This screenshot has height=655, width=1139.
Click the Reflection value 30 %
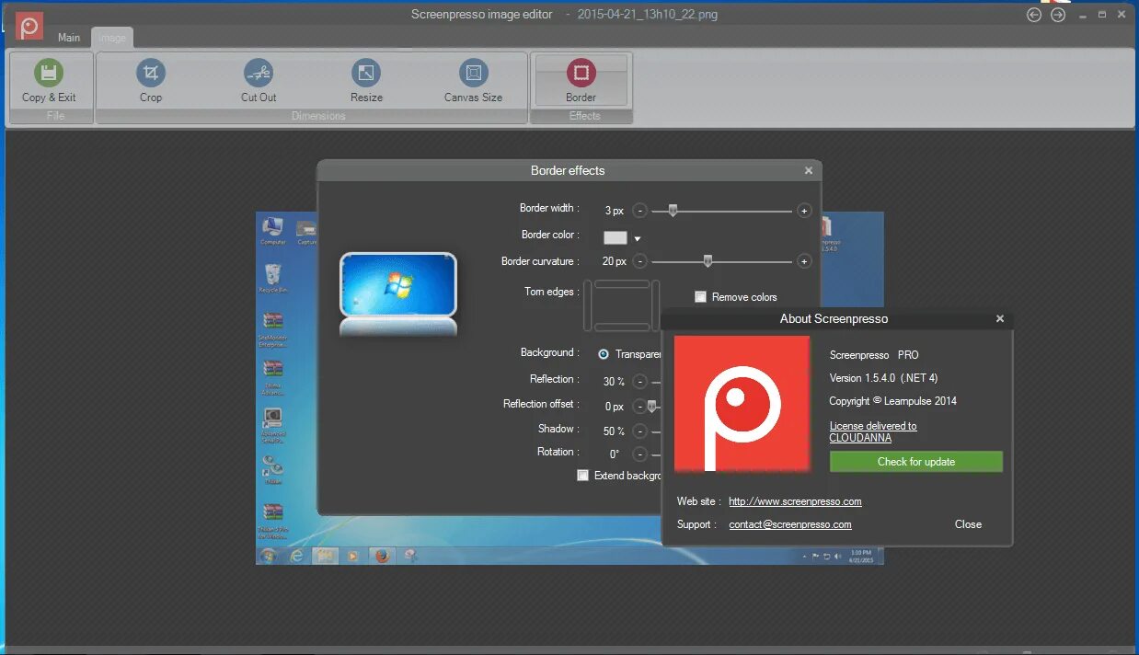(x=614, y=382)
